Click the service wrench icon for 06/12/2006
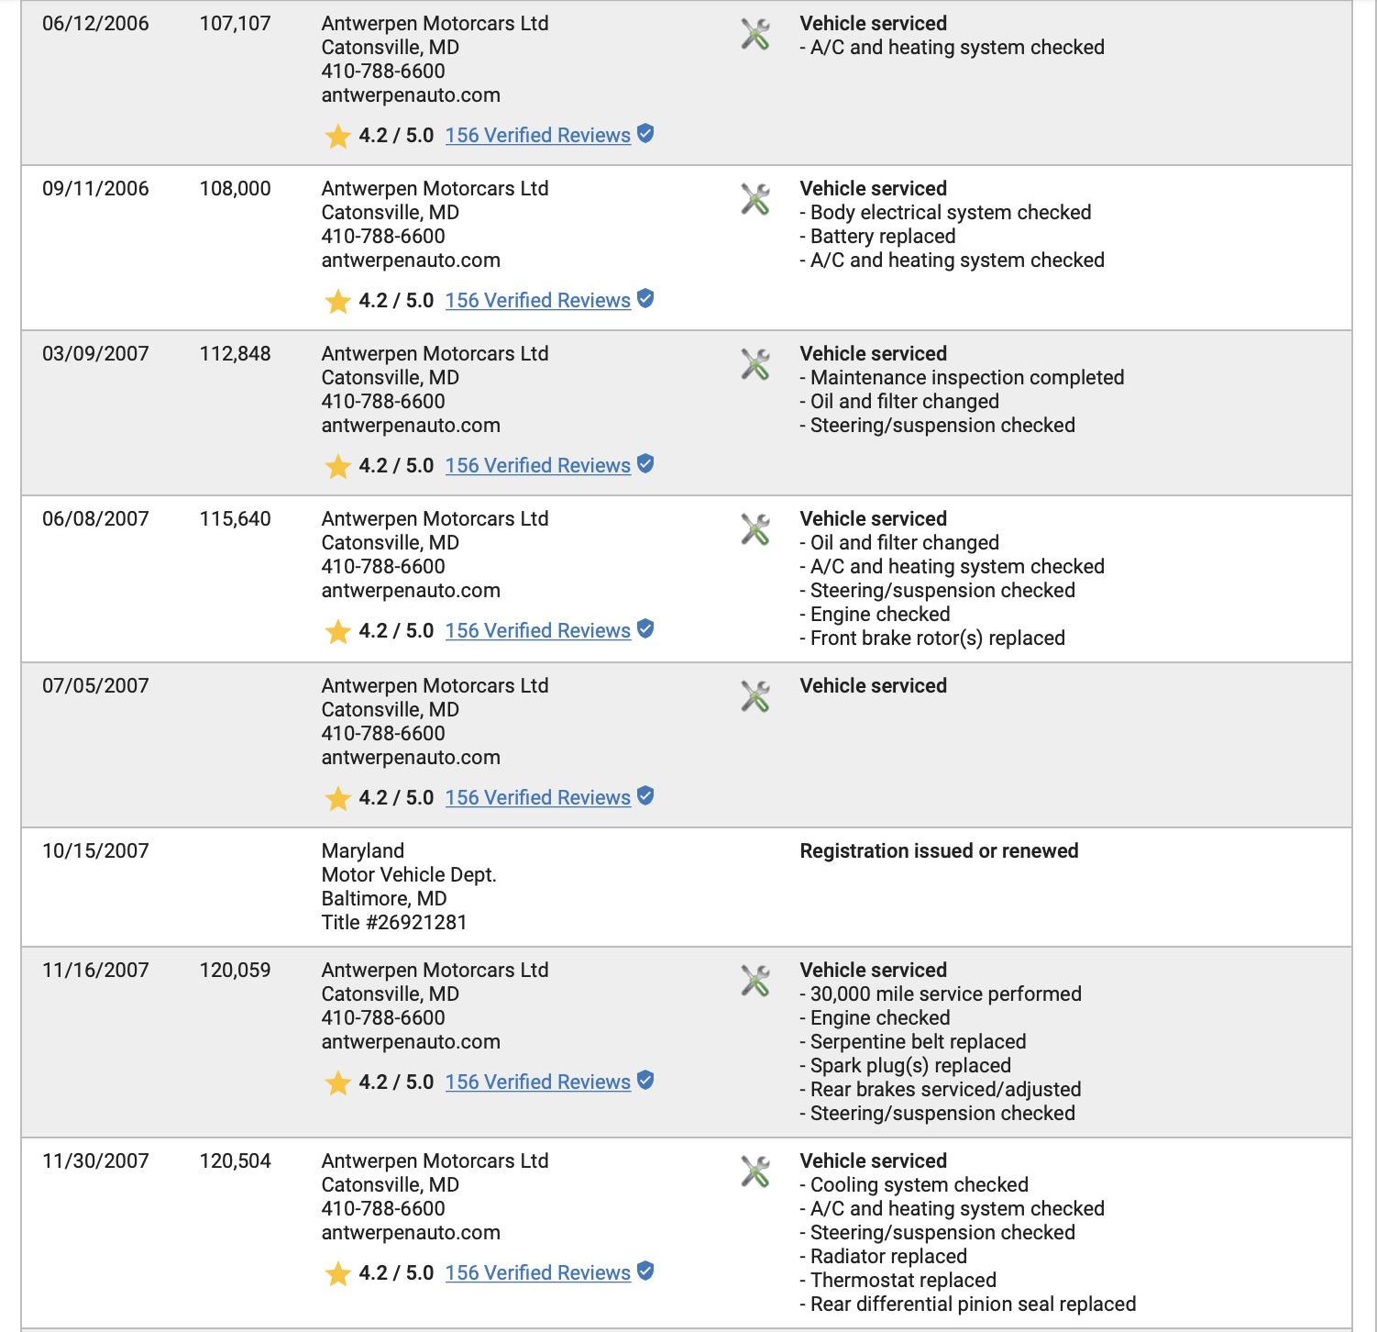Image resolution: width=1377 pixels, height=1332 pixels. [x=755, y=35]
